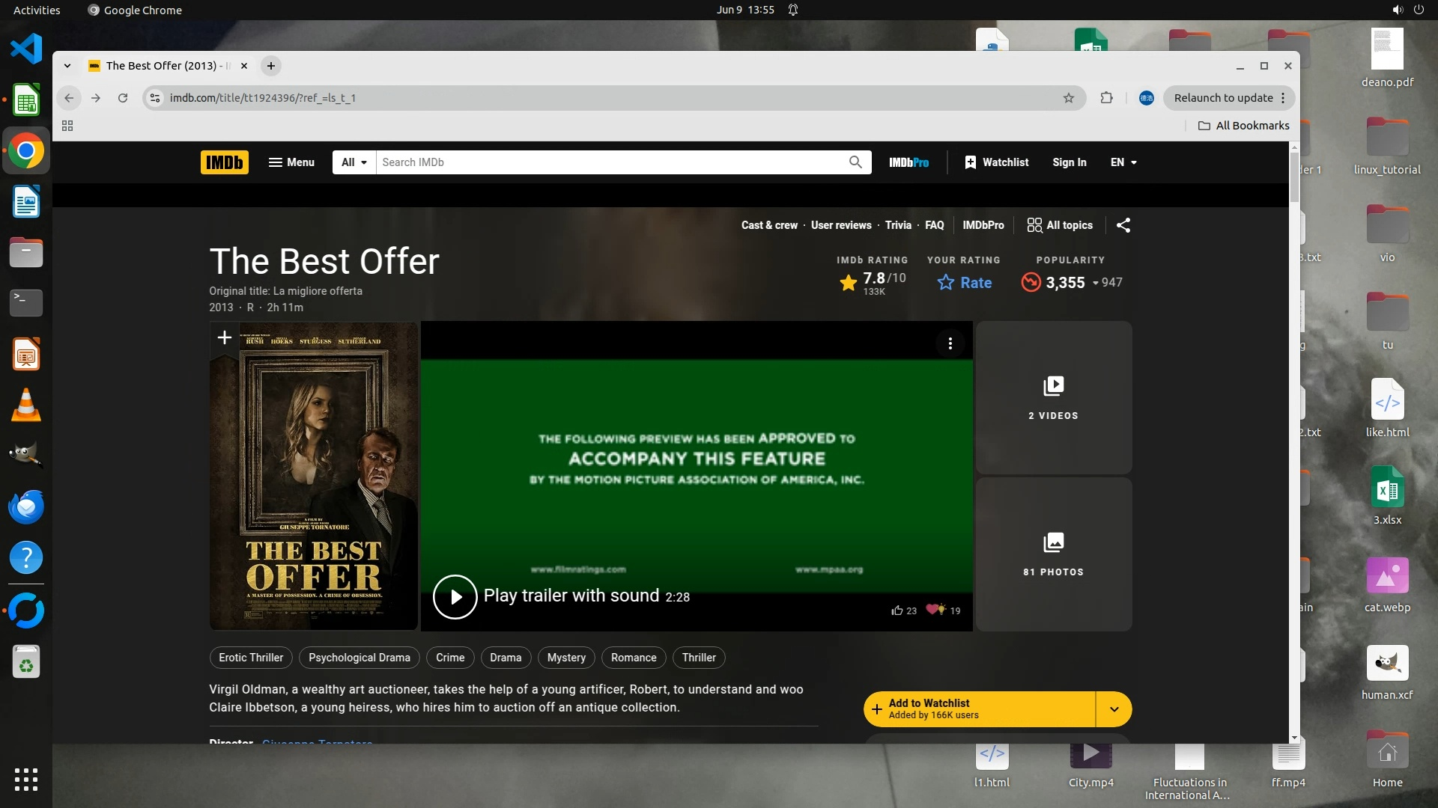This screenshot has height=808, width=1438.
Task: Open the All search category dropdown
Action: [x=354, y=162]
